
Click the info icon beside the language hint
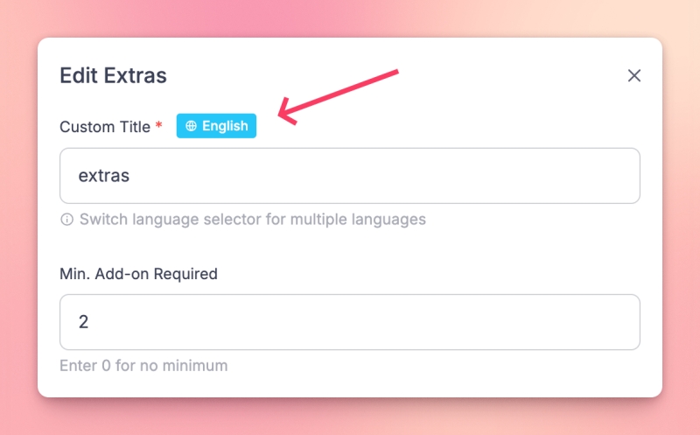pos(66,220)
